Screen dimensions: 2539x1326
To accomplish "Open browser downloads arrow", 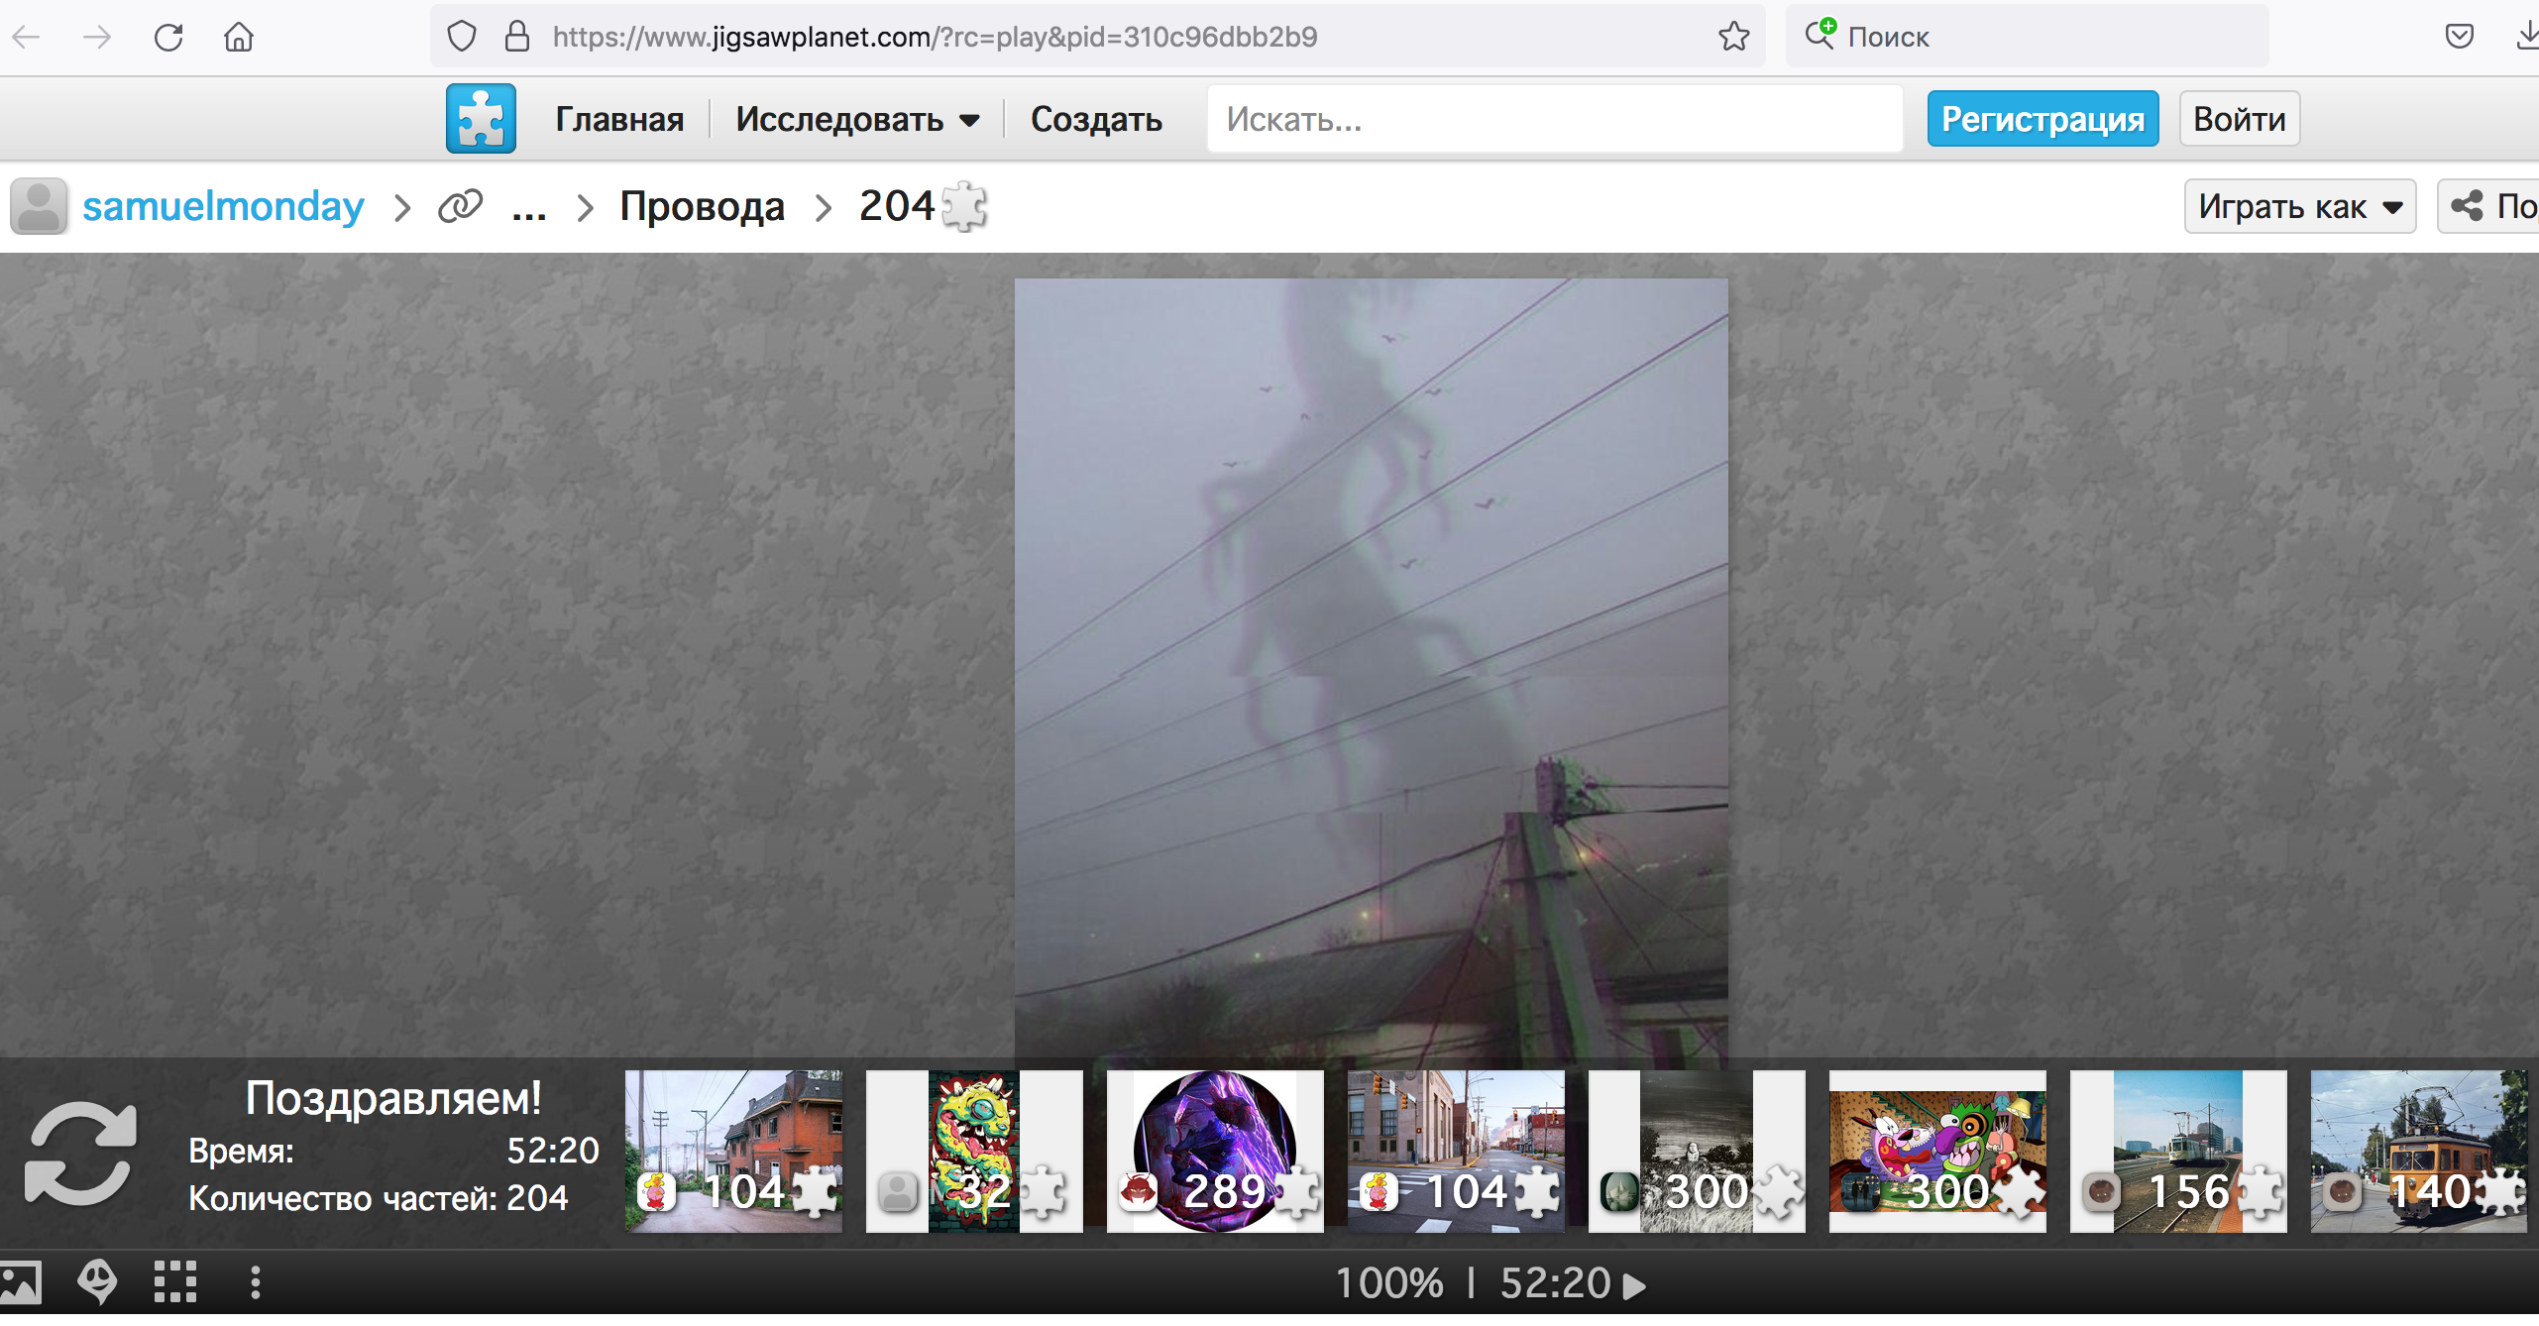I will pyautogui.click(x=2526, y=38).
